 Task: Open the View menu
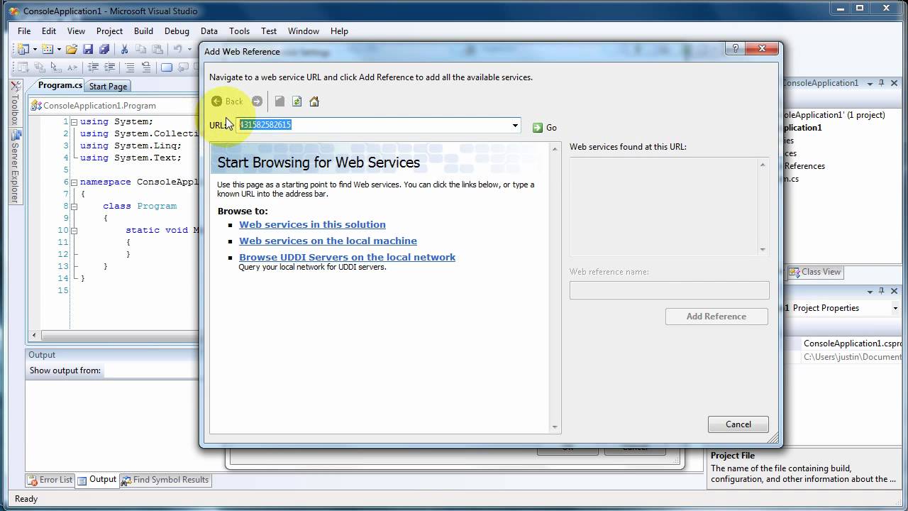tap(76, 31)
